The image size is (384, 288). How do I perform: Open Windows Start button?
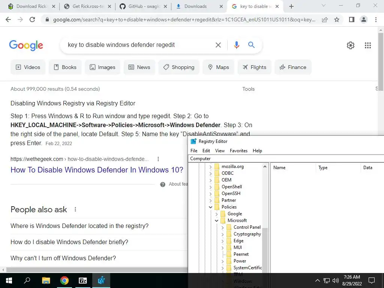pyautogui.click(x=9, y=280)
